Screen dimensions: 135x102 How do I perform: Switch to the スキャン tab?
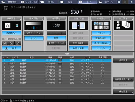click(106, 2)
